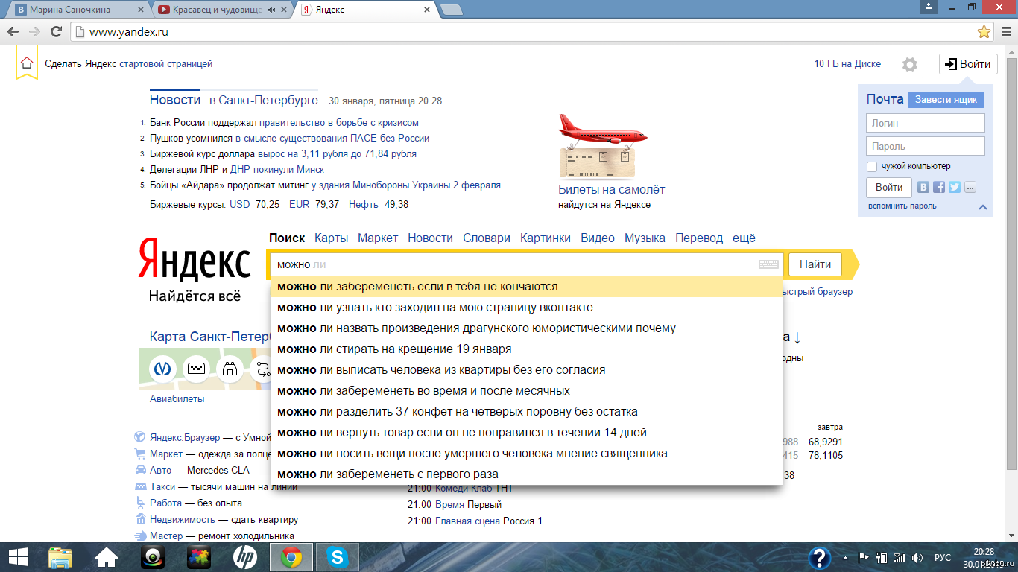Click the Логин input field
This screenshot has height=572, width=1018.
click(925, 123)
